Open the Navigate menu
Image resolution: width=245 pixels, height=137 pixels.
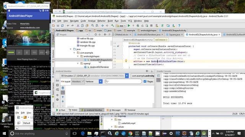pos(74,21)
